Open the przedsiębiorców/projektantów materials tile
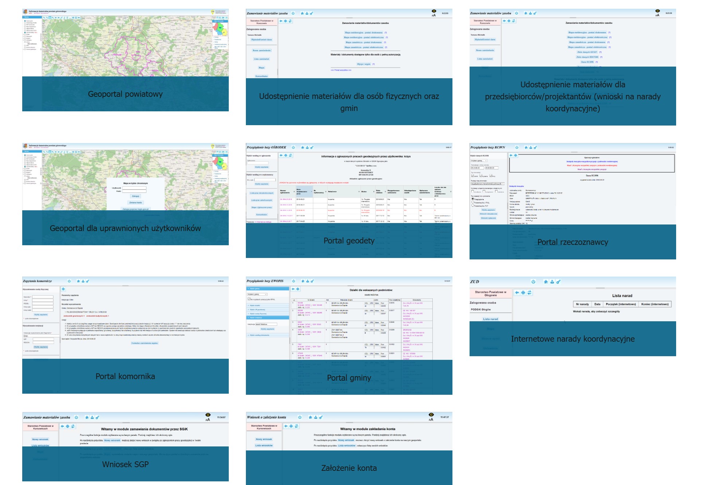The height and width of the screenshot is (485, 710). (x=573, y=96)
